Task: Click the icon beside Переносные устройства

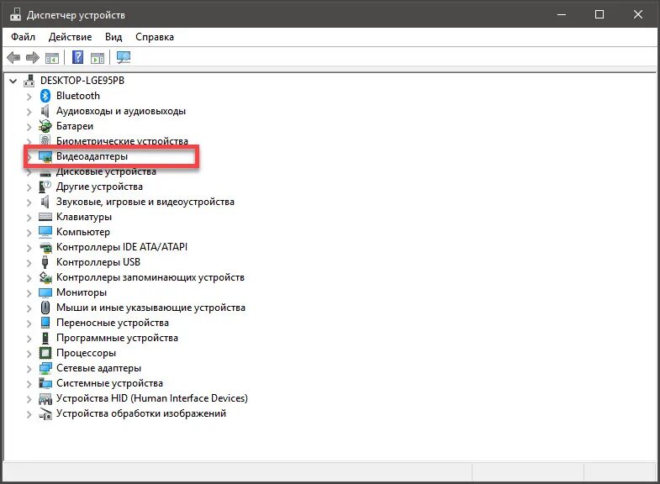Action: pos(45,323)
